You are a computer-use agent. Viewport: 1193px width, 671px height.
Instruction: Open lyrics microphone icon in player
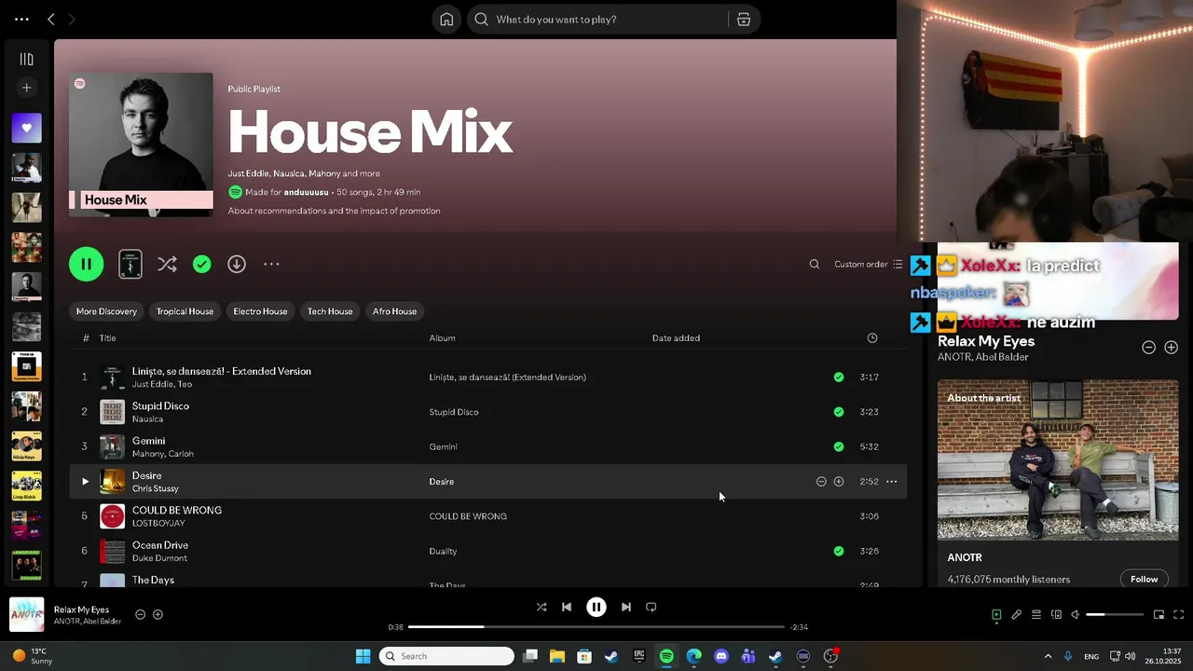point(1017,614)
